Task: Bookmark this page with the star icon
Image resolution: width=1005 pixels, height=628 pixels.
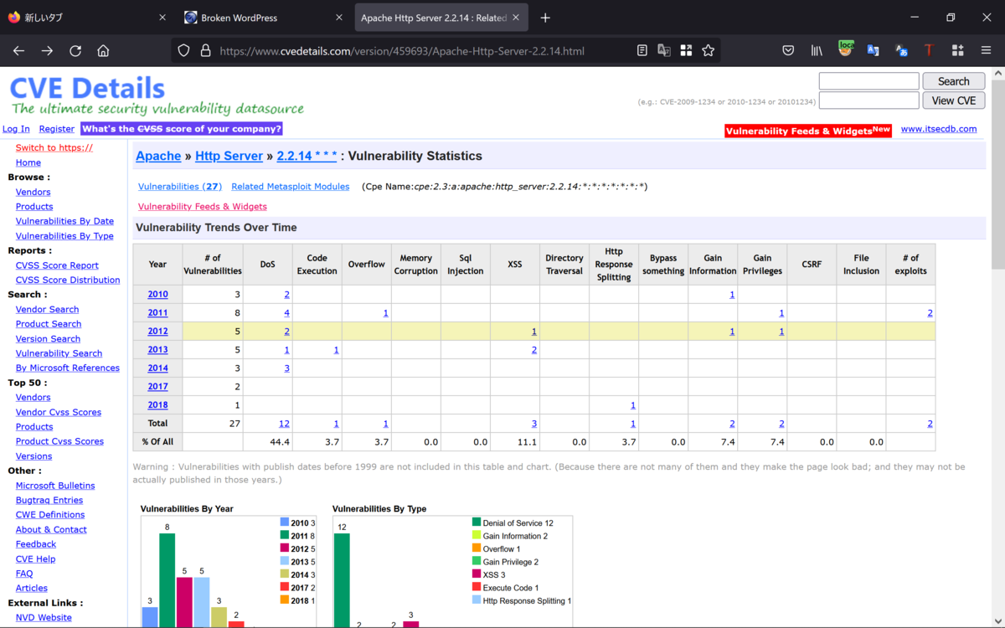Action: [x=708, y=50]
